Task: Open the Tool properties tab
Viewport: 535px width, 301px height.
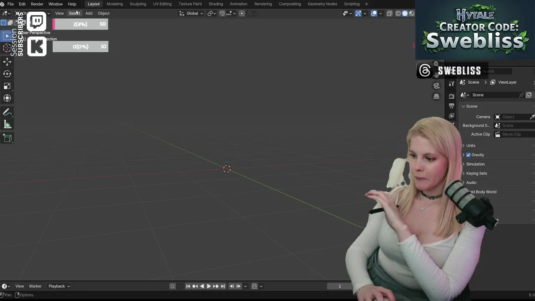Action: 451,84
